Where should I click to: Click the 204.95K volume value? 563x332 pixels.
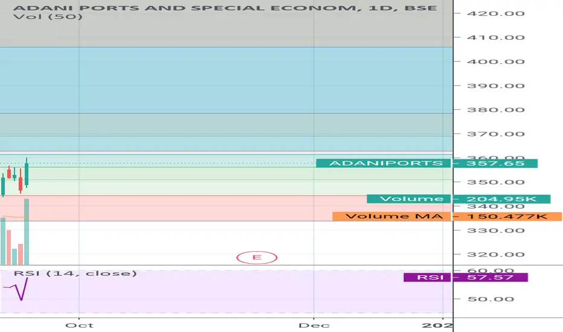(x=501, y=199)
